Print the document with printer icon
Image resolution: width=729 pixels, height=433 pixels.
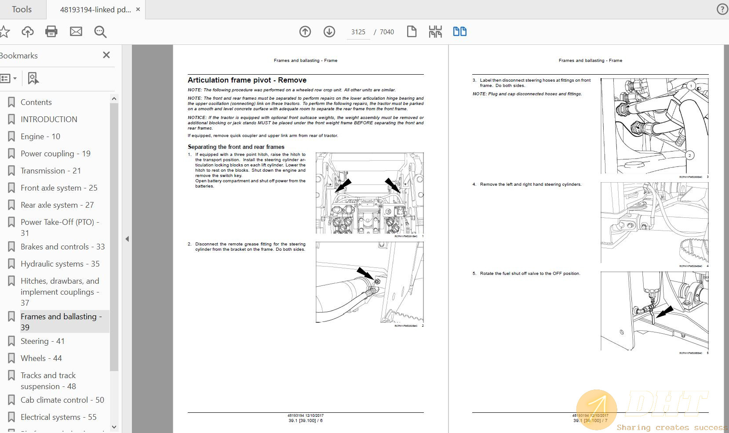pos(51,32)
